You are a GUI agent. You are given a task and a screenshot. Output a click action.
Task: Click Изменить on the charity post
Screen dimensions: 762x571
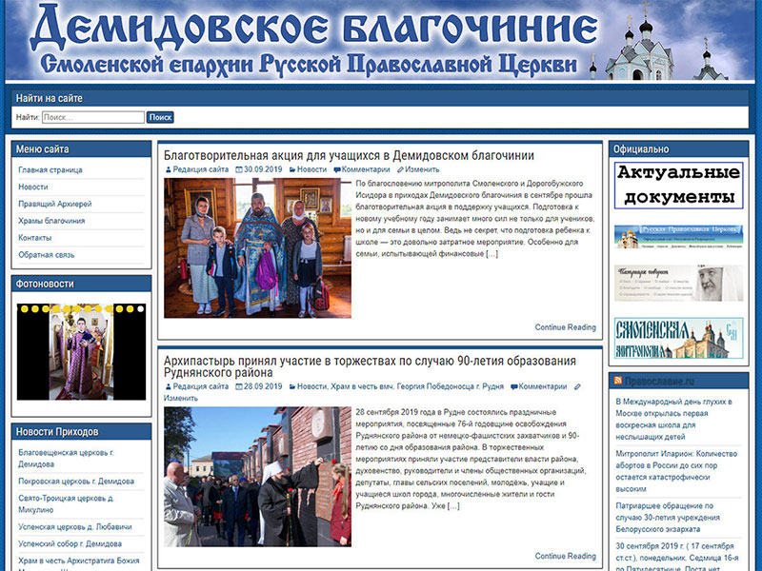422,170
